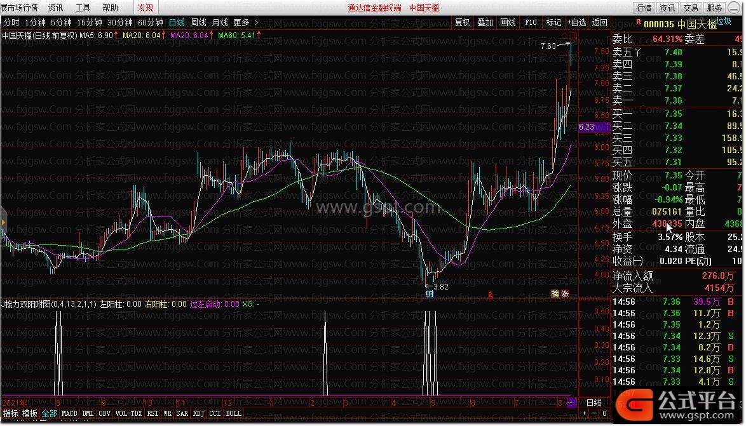The height and width of the screenshot is (426, 746).
Task: Switch to 月线 monthly period
Action: [x=220, y=22]
